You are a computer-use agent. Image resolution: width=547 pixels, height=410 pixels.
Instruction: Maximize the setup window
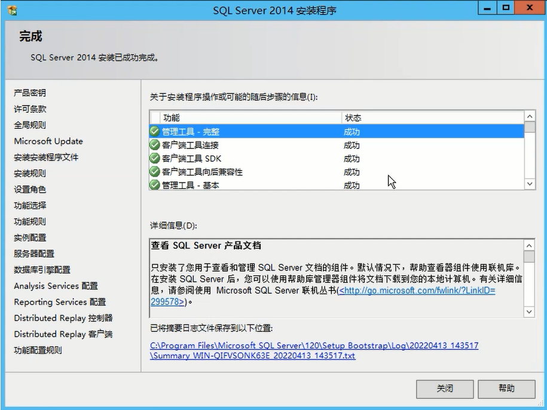point(506,8)
